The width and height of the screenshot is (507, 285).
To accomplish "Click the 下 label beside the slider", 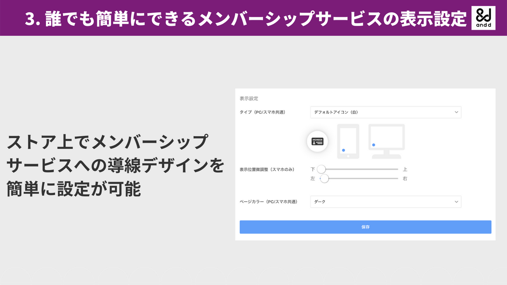I will (x=313, y=169).
